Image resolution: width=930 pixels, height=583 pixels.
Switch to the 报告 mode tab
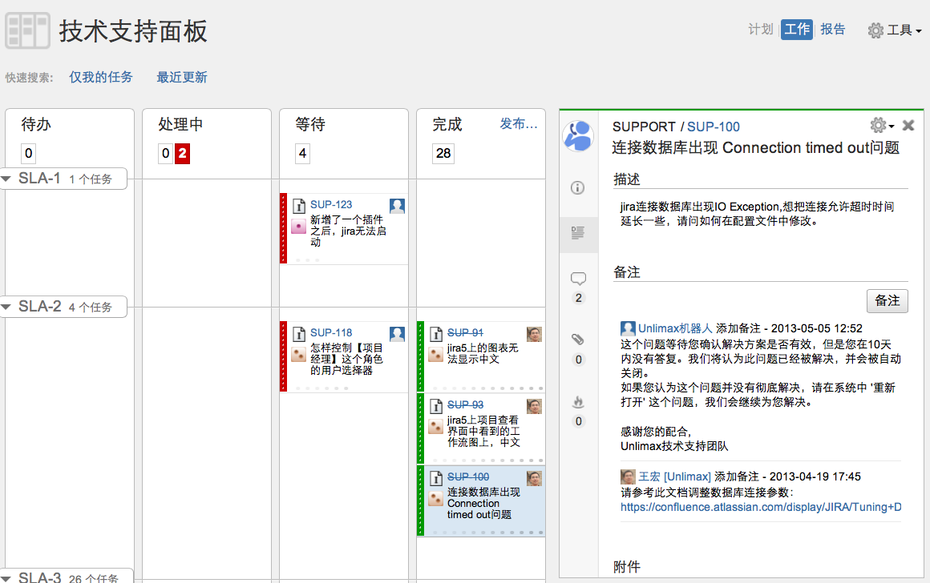pos(833,30)
